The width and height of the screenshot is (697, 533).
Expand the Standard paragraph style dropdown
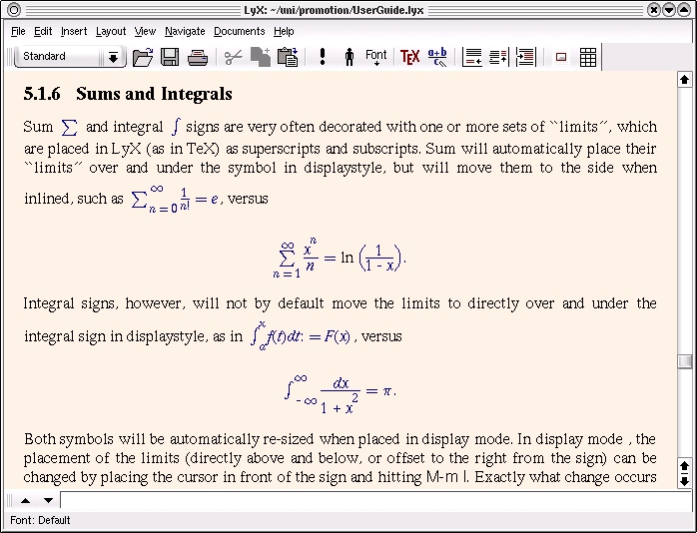click(x=114, y=57)
